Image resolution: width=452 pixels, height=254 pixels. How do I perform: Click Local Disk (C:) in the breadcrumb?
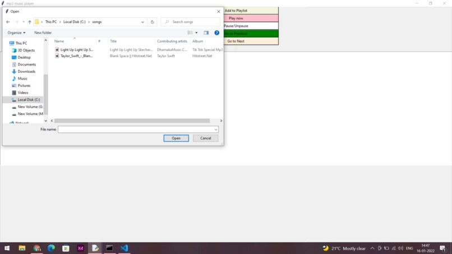point(75,22)
